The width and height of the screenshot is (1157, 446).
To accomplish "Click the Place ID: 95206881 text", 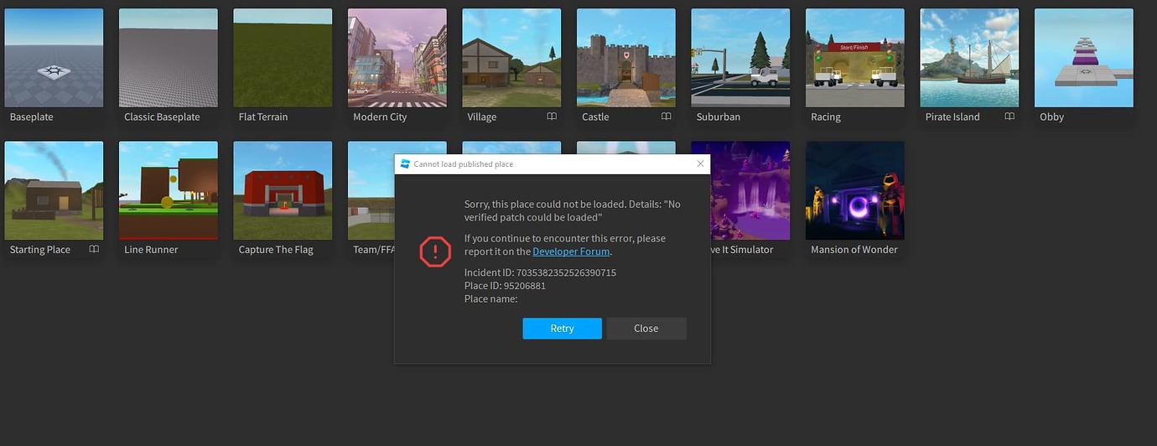I will [x=505, y=286].
